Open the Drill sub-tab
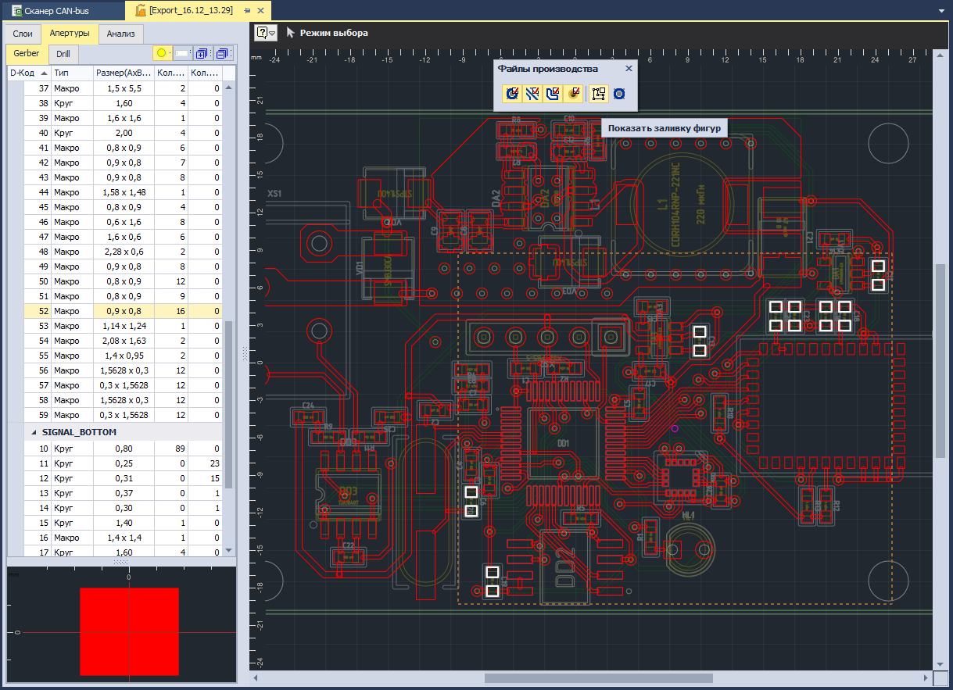The width and height of the screenshot is (953, 690). point(63,54)
